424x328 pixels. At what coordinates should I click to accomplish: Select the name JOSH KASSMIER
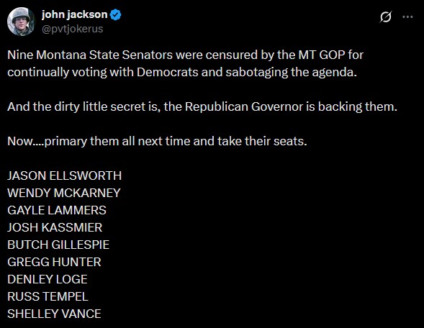(x=55, y=227)
